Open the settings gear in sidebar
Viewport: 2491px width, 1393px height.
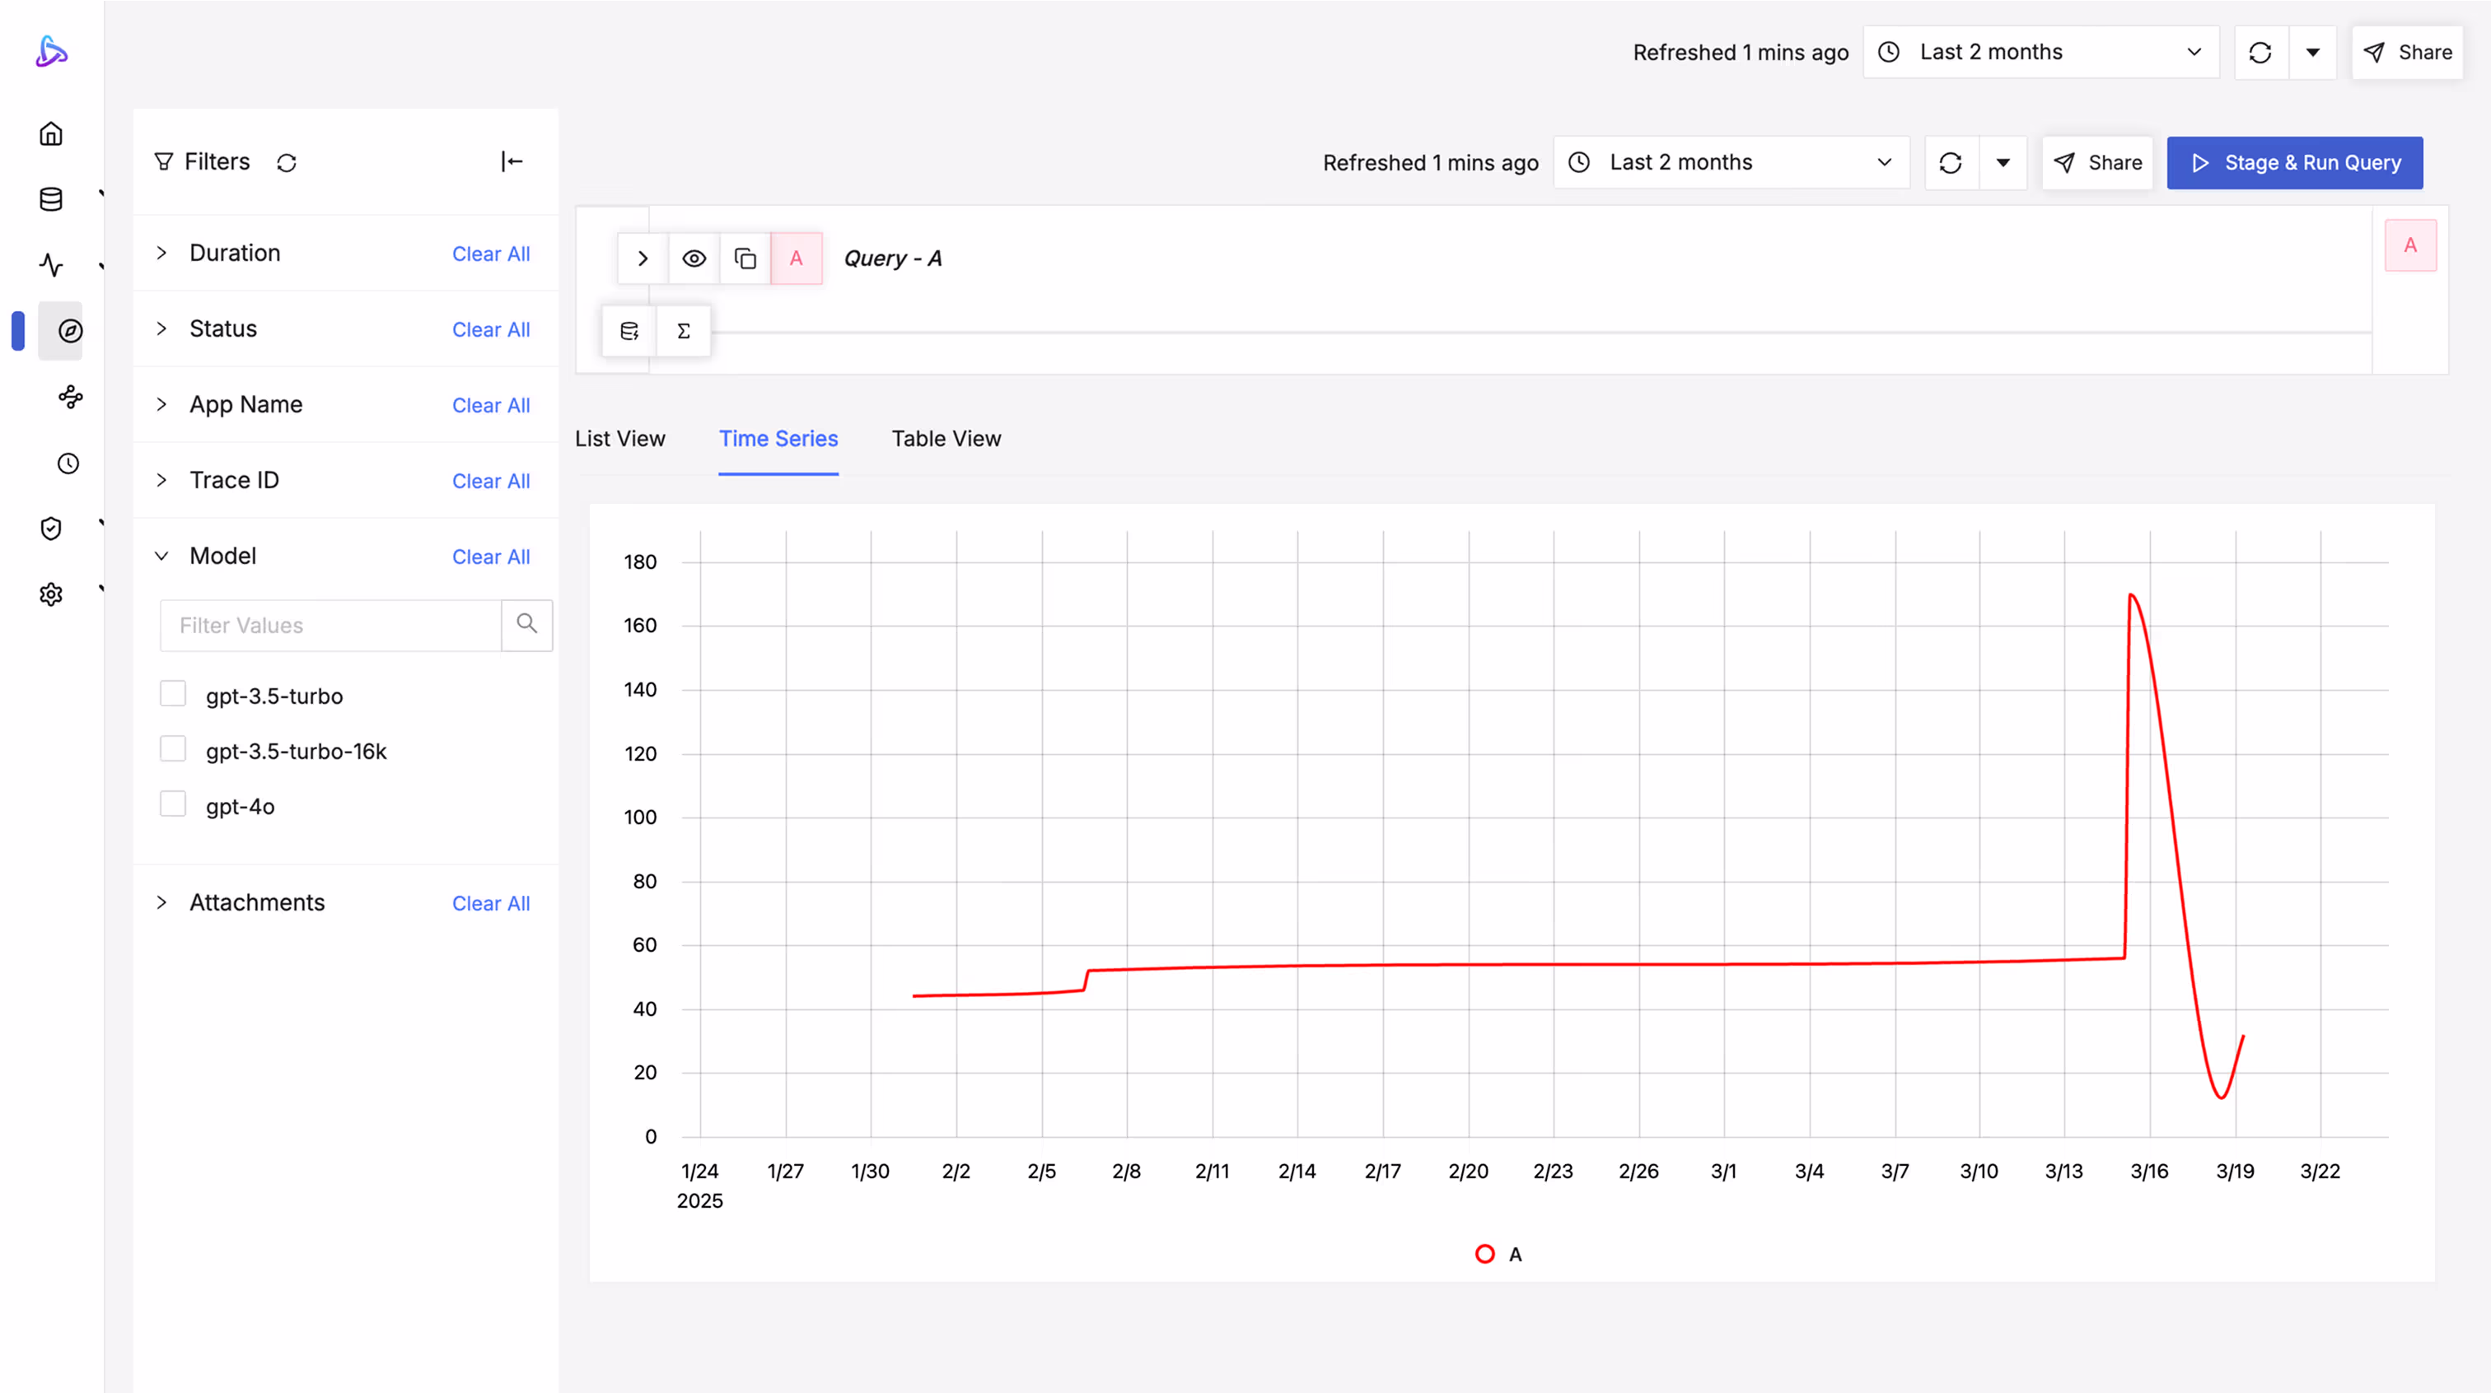point(51,594)
